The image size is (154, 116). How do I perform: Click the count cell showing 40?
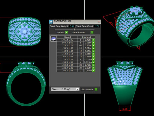tap(81, 45)
